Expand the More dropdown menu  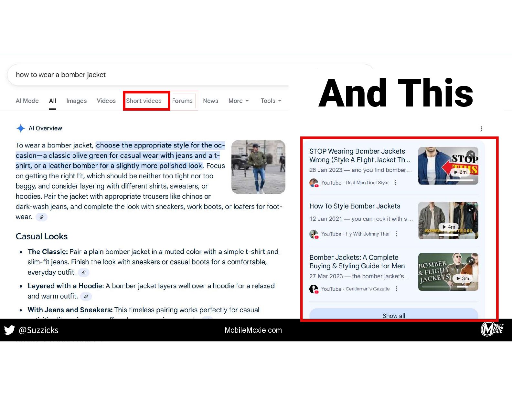(239, 101)
